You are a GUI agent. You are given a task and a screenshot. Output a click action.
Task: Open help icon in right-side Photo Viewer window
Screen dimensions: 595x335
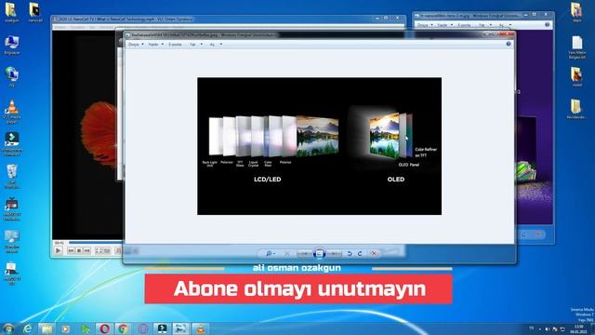tap(548, 25)
